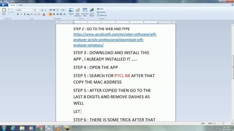Click after the word LET
This screenshot has height=131, width=234.
[x=80, y=112]
